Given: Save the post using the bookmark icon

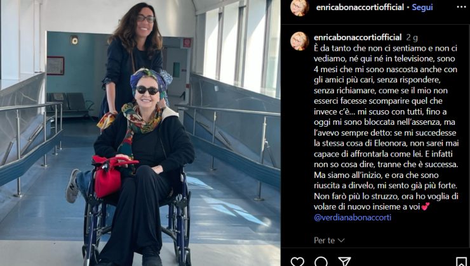Looking at the screenshot, I should tap(461, 262).
